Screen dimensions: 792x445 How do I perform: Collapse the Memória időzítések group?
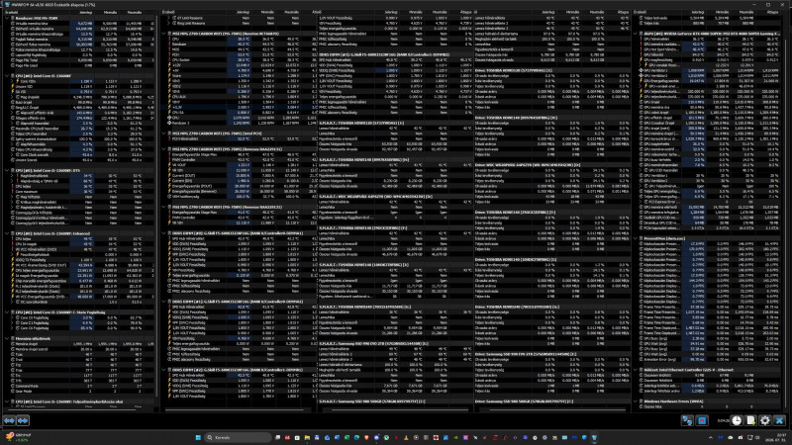point(7,338)
